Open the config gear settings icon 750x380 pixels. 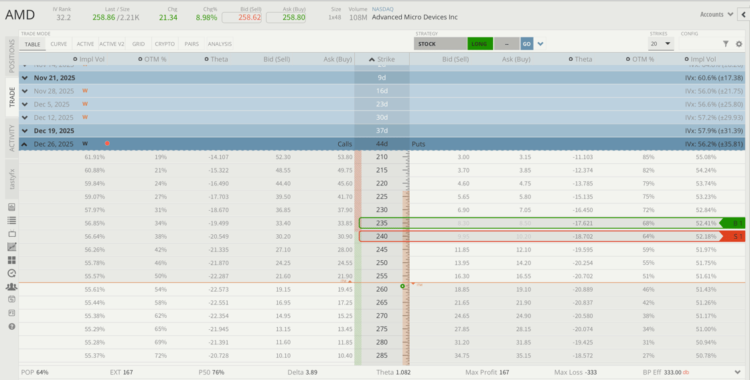(x=739, y=44)
